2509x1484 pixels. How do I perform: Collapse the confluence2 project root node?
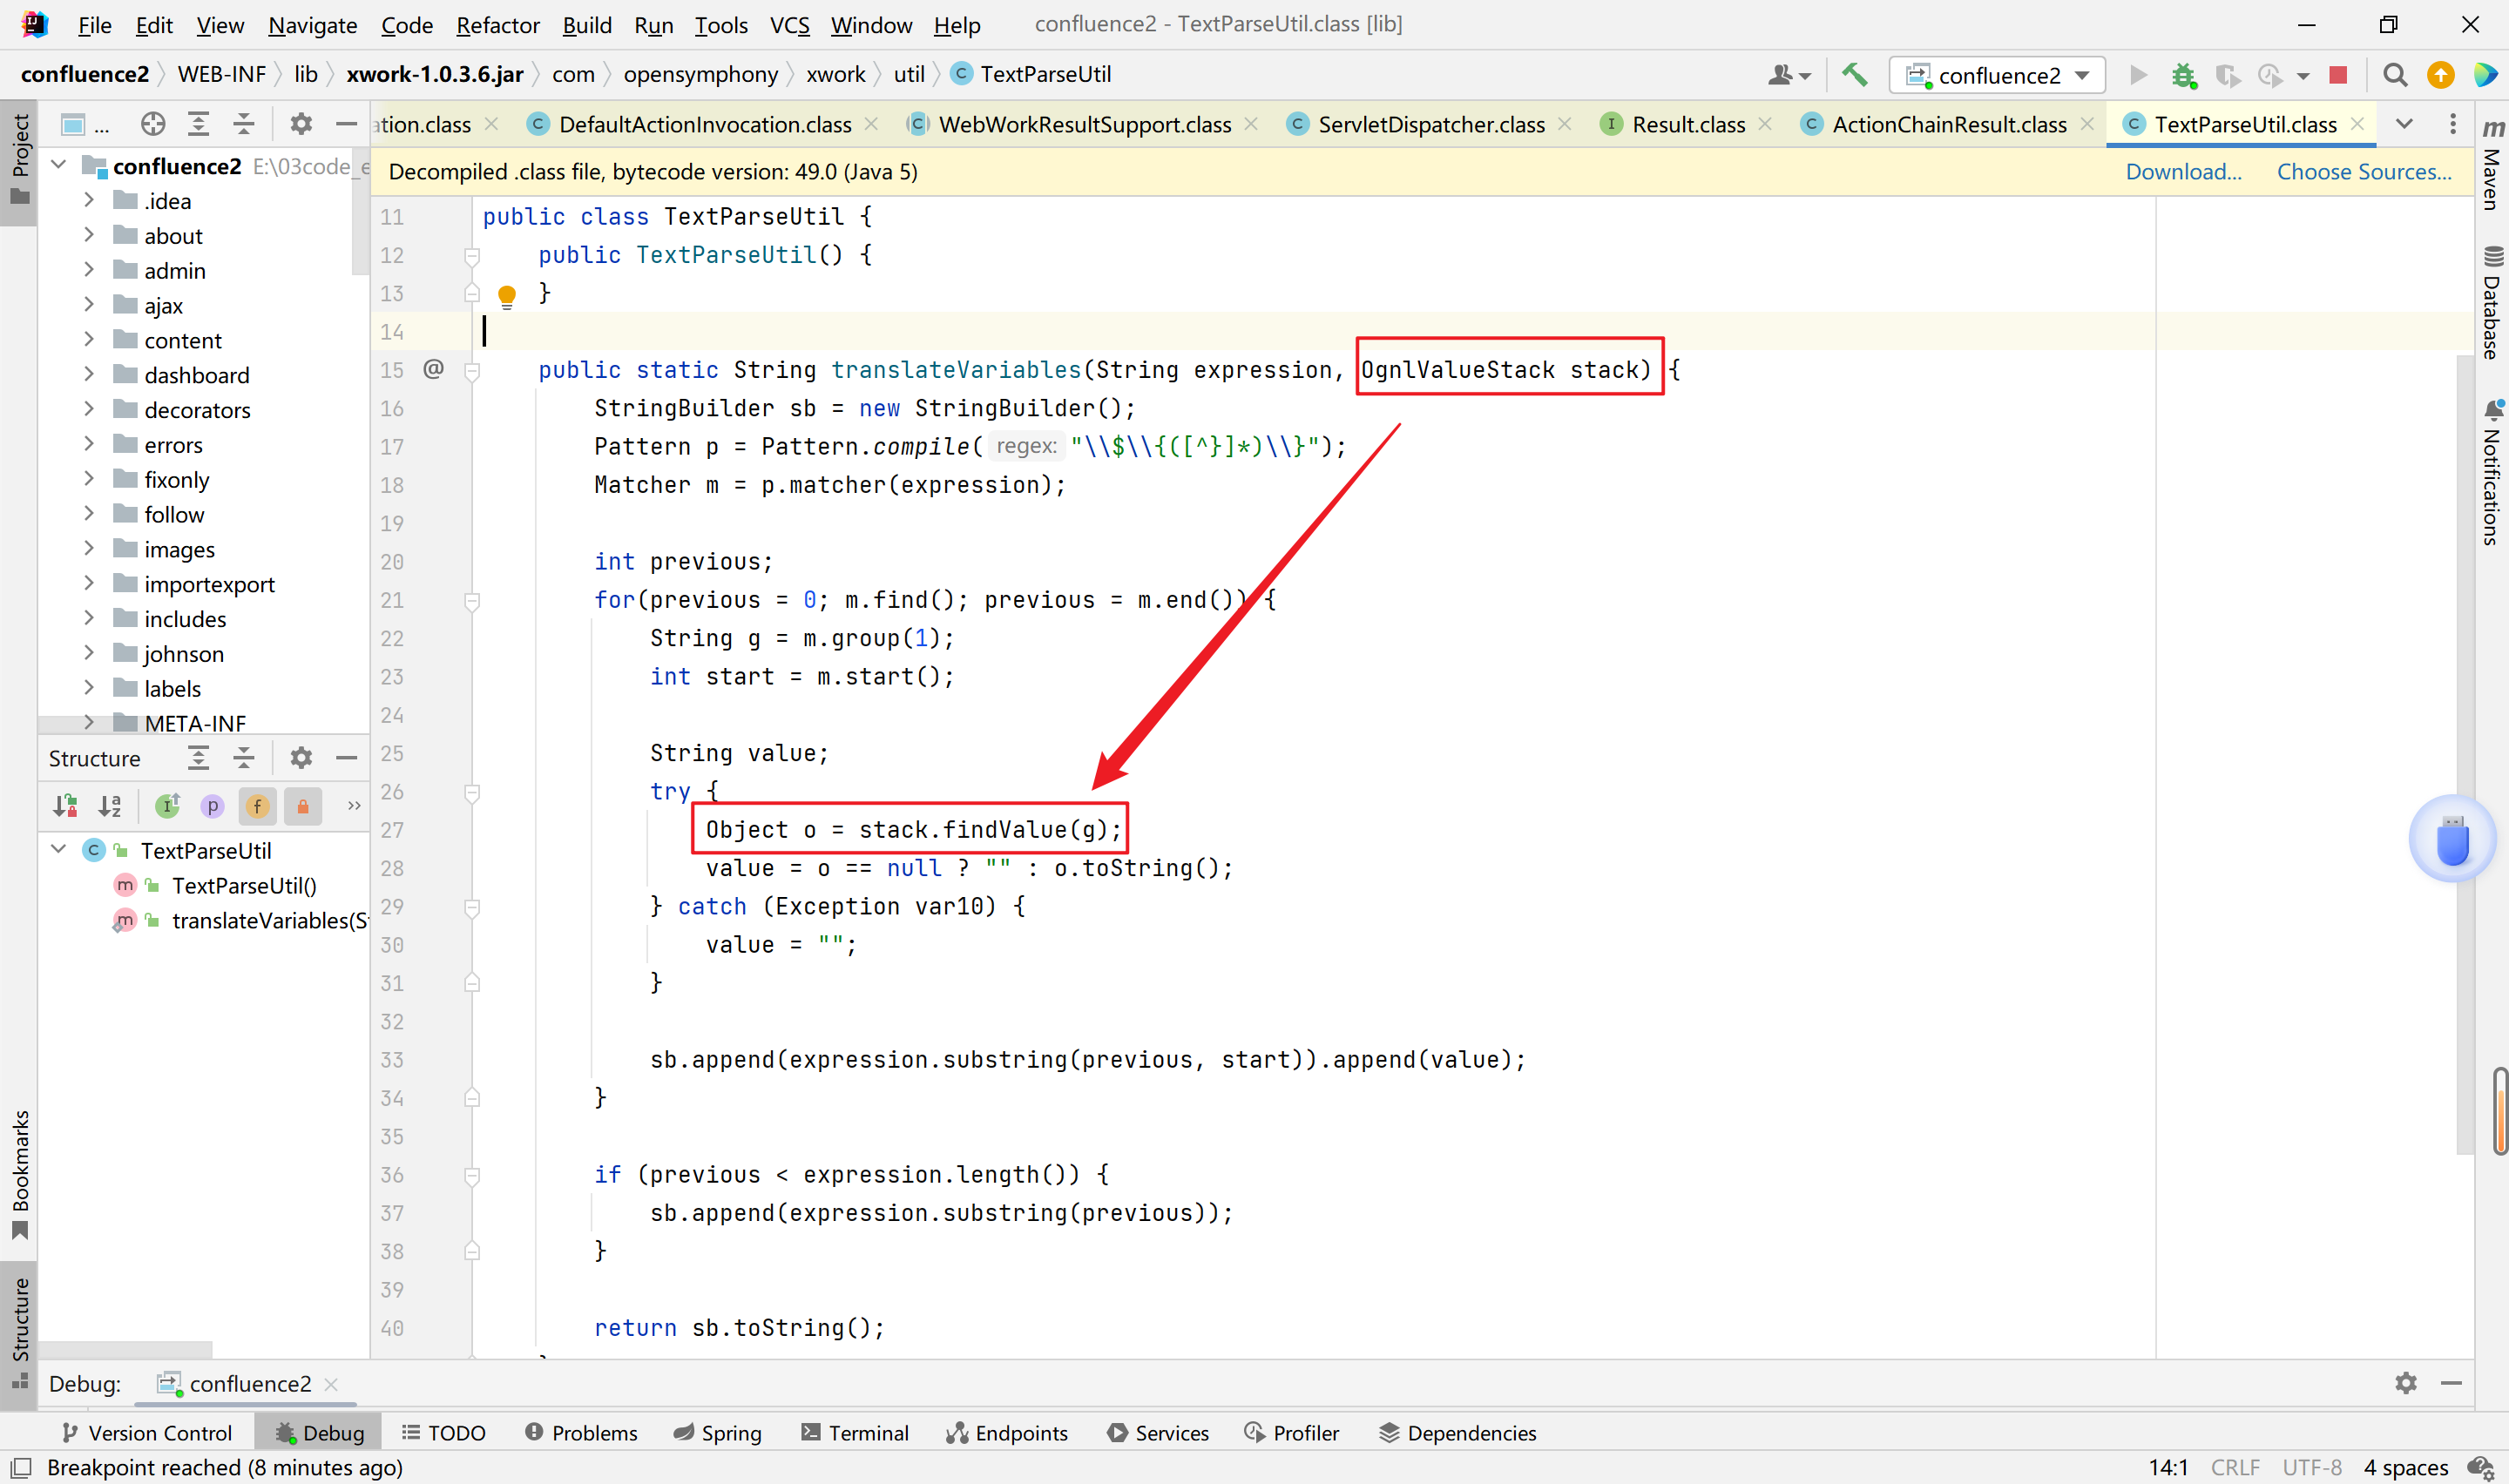[58, 165]
